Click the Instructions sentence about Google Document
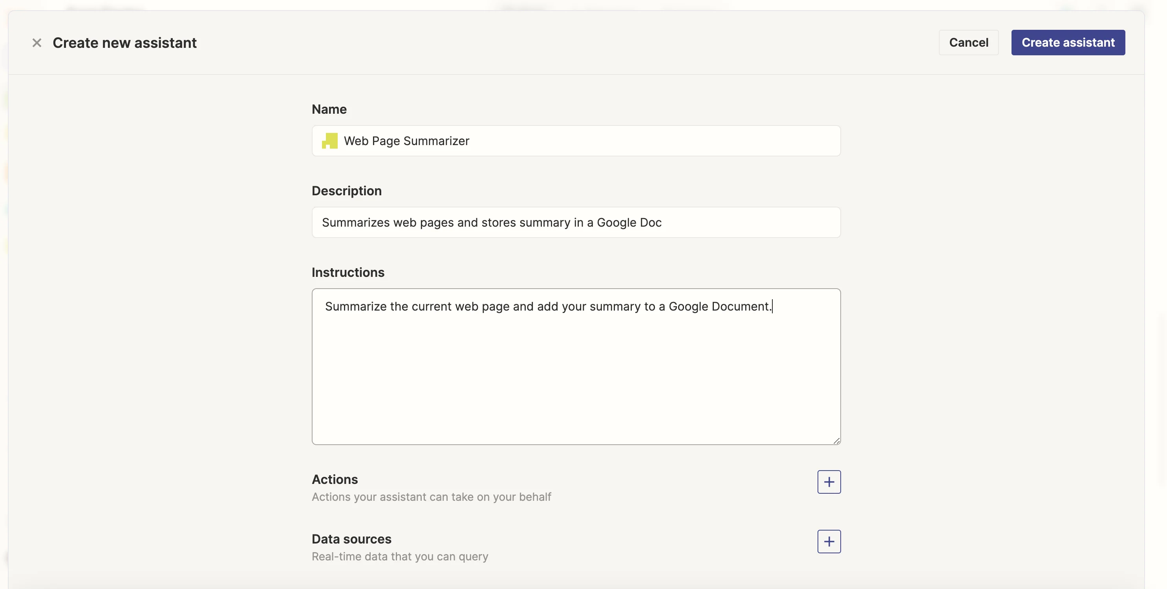 tap(547, 306)
